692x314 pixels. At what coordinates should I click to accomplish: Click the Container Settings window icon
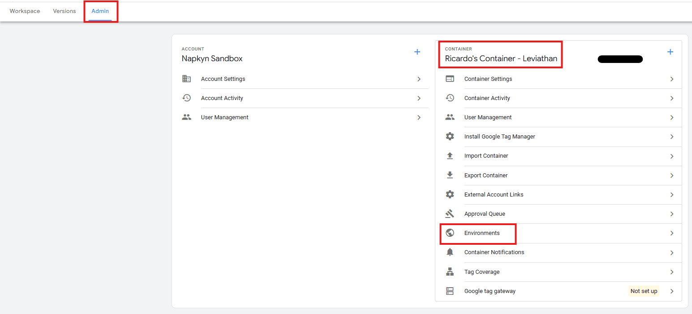(x=450, y=79)
